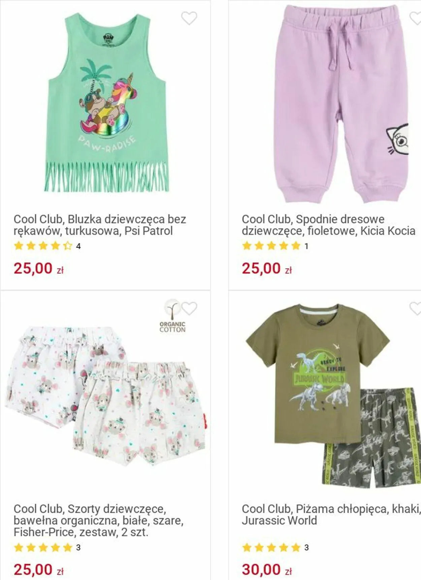Save Jurassic World pajamas to favorites

(415, 308)
